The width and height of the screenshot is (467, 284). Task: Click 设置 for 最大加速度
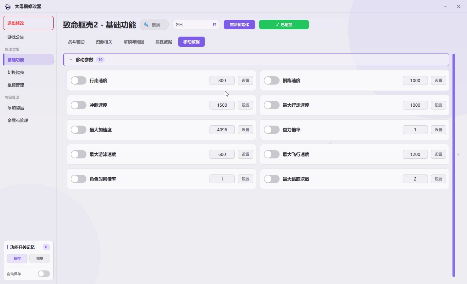pos(245,130)
